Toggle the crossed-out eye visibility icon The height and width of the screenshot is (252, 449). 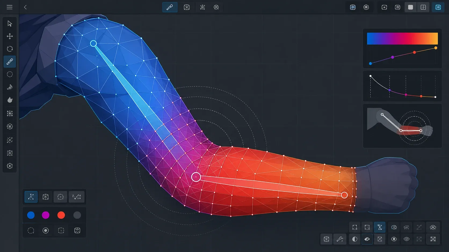433,227
